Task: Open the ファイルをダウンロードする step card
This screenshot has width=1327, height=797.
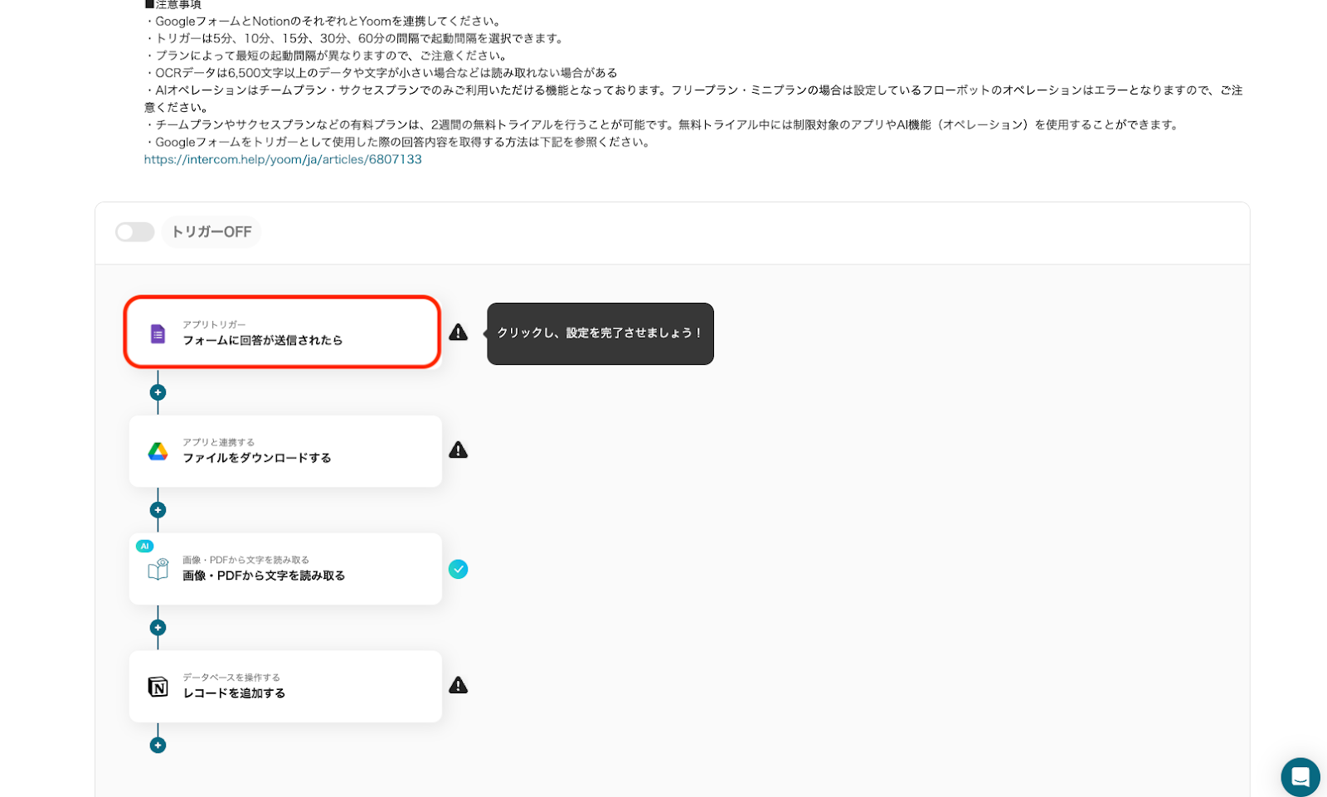Action: (285, 450)
